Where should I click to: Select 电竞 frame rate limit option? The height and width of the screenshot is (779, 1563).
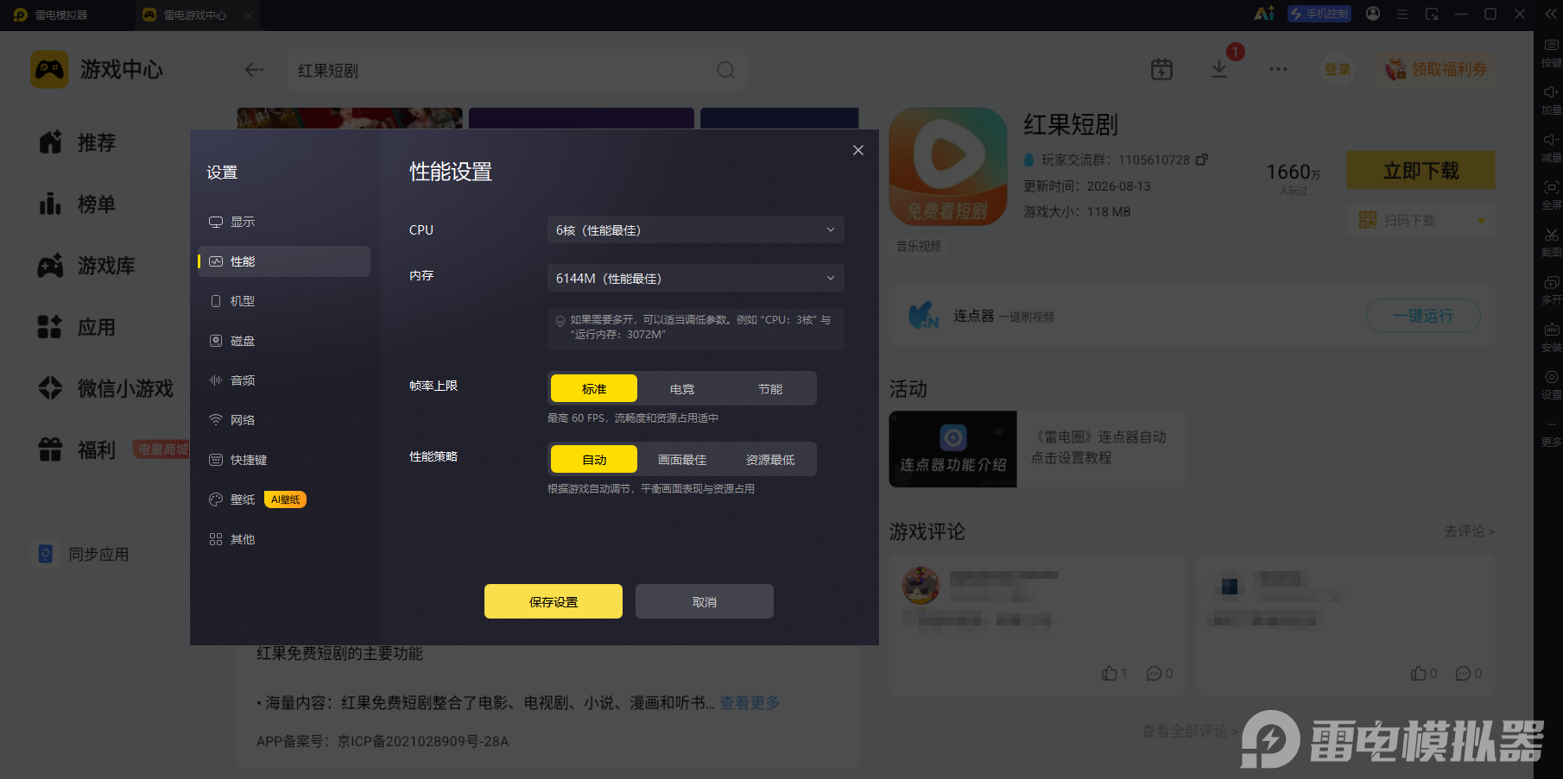pyautogui.click(x=682, y=388)
